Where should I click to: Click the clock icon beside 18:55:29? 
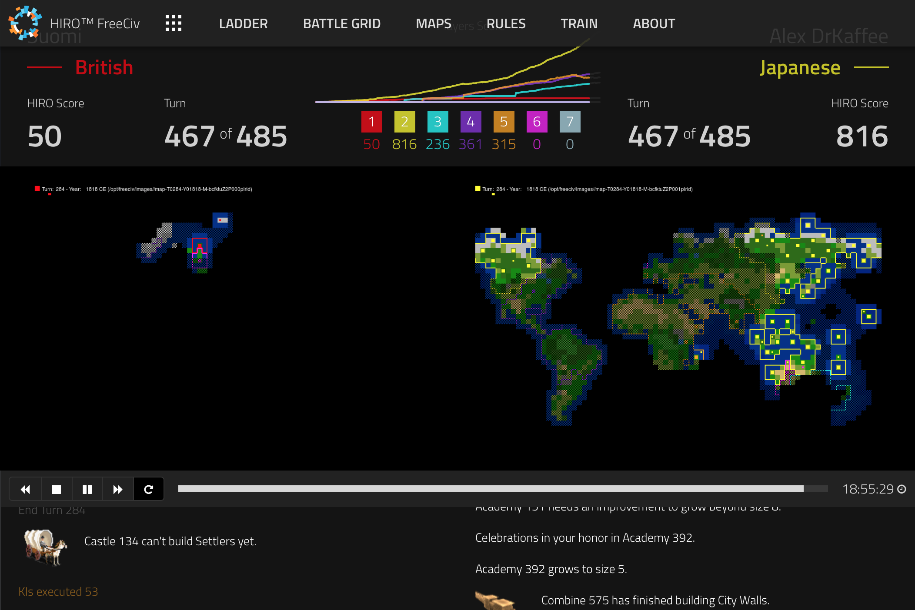click(x=902, y=489)
